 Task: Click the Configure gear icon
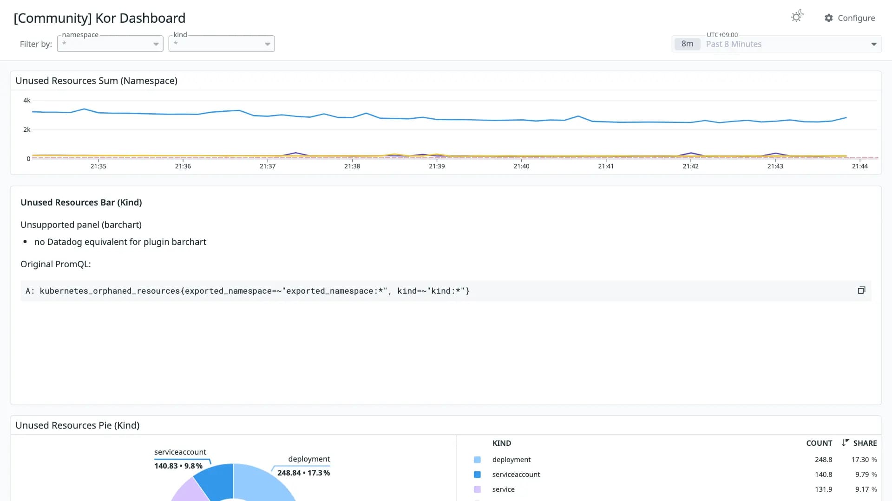[x=829, y=18]
